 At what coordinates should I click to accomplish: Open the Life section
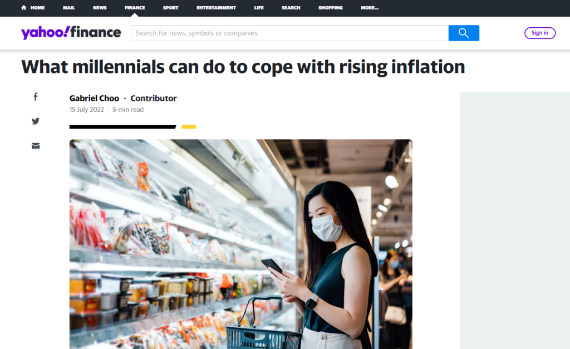click(x=259, y=8)
